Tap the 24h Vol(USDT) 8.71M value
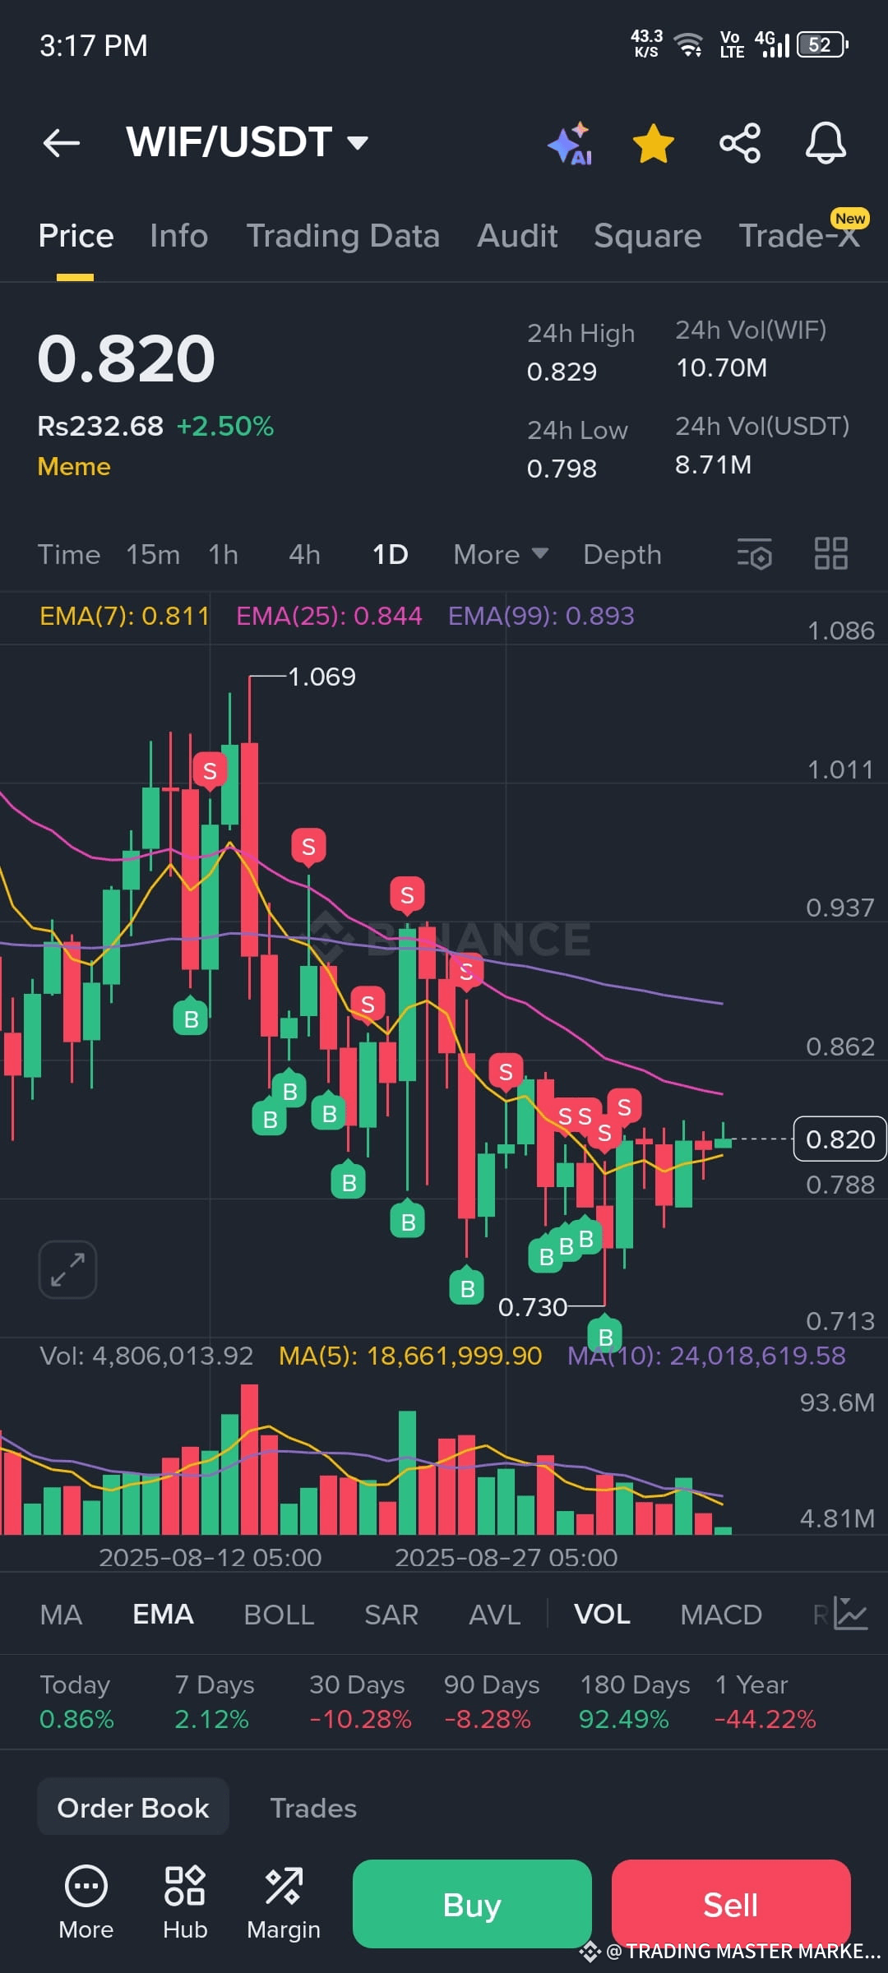This screenshot has width=888, height=1973. 713,465
